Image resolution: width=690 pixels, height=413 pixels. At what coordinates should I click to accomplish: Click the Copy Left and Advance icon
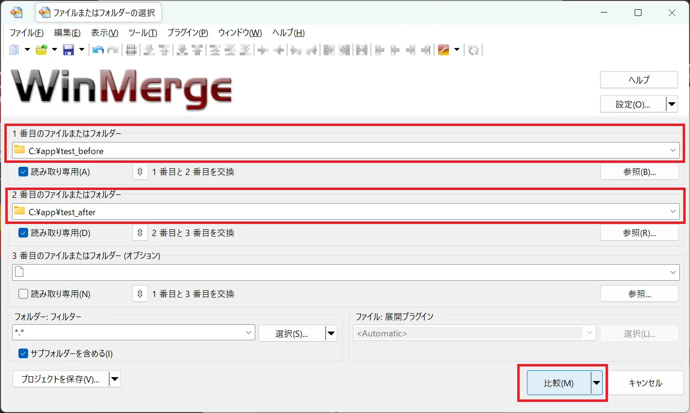311,50
